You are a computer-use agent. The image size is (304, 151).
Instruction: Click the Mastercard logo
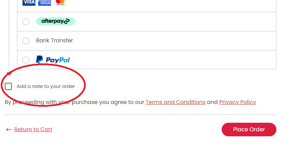pos(60,2)
